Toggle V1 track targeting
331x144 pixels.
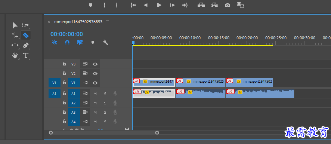click(74, 83)
